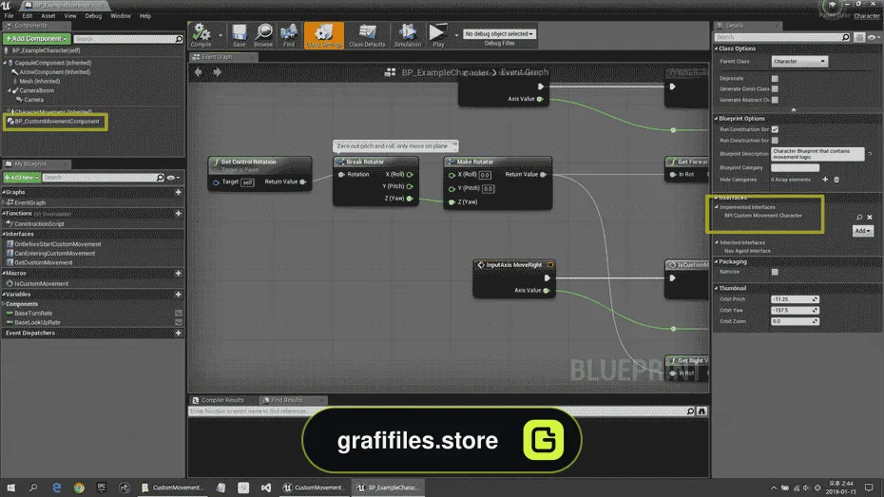Add a new function with plus icon
This screenshot has height=497, width=884.
tap(178, 214)
